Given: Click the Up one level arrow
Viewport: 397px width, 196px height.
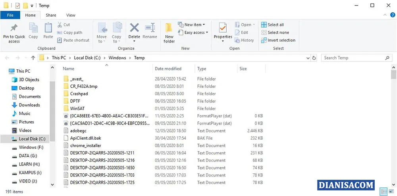Looking at the screenshot, I should [x=33, y=58].
